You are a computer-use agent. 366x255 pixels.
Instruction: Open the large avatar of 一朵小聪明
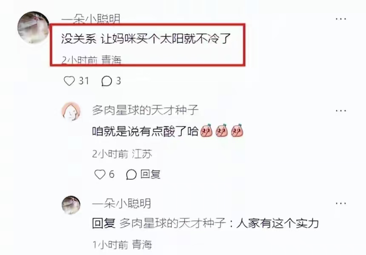(x=34, y=28)
